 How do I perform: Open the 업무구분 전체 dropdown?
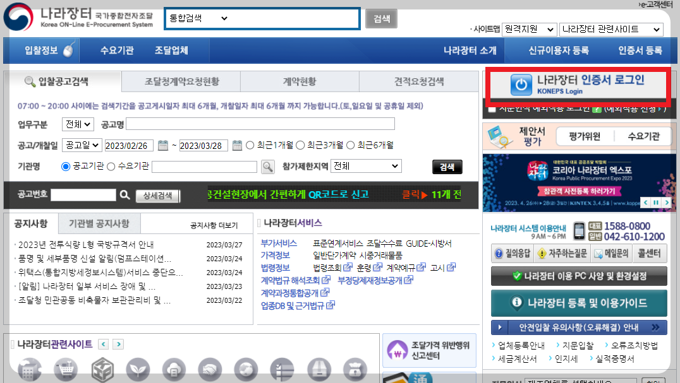(x=78, y=125)
